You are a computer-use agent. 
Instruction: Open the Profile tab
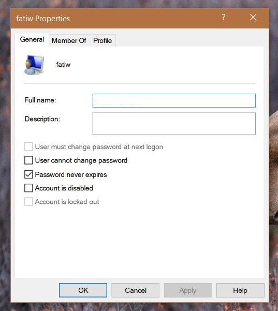pos(103,40)
